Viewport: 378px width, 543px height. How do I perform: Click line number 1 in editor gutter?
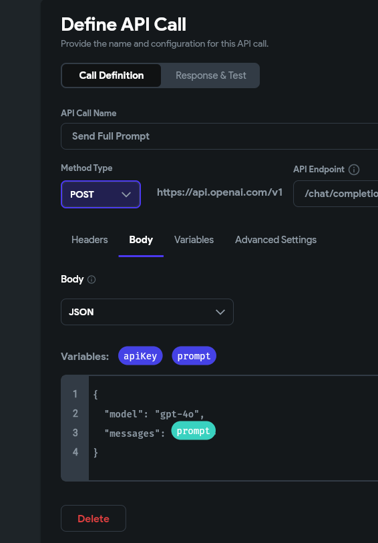pyautogui.click(x=75, y=394)
